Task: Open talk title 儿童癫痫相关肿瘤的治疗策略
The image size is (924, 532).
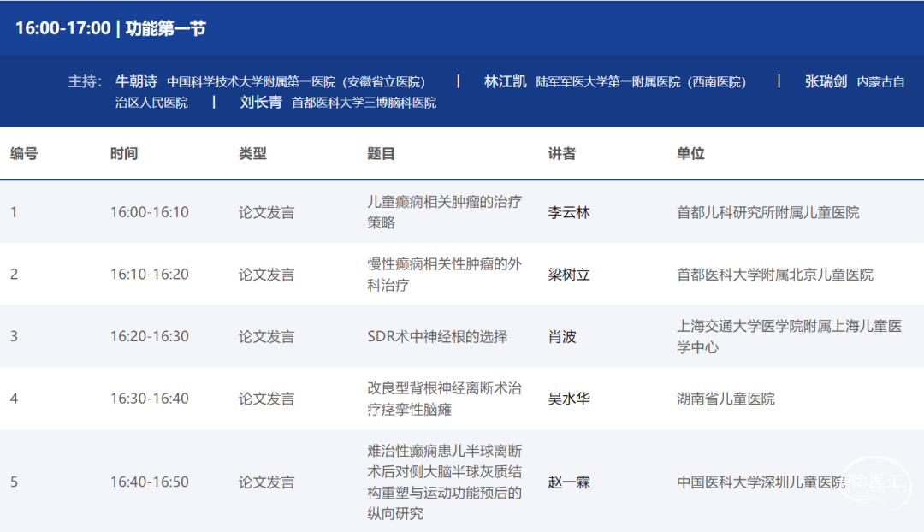Action: [x=444, y=212]
